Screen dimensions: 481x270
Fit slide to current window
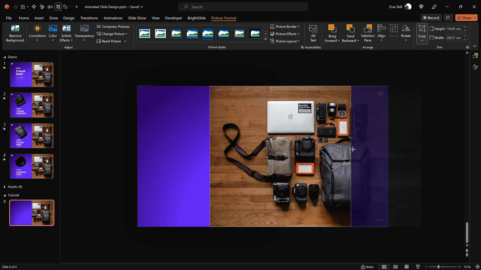point(477,267)
